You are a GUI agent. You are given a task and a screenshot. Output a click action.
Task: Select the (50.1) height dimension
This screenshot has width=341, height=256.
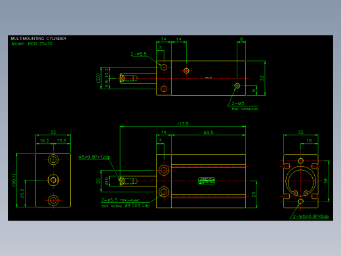pyautogui.click(x=14, y=180)
